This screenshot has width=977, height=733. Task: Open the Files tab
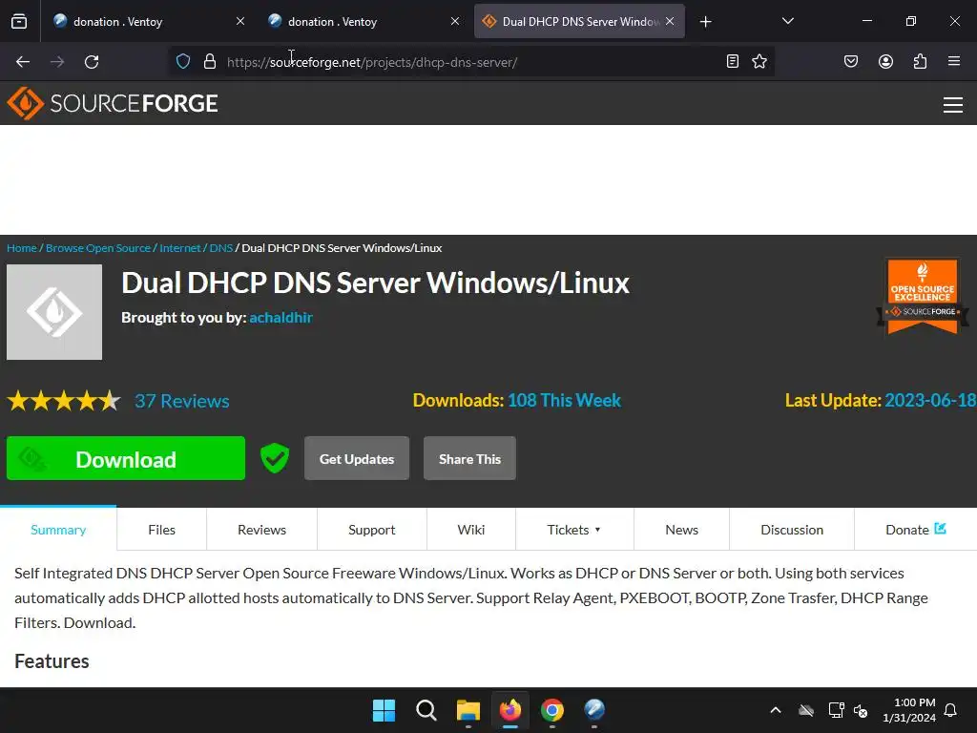pyautogui.click(x=161, y=530)
